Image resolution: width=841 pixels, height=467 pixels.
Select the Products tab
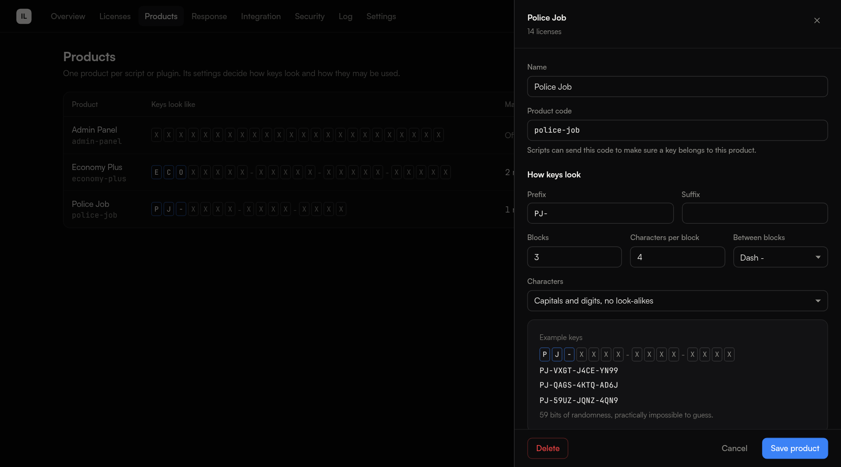point(161,16)
